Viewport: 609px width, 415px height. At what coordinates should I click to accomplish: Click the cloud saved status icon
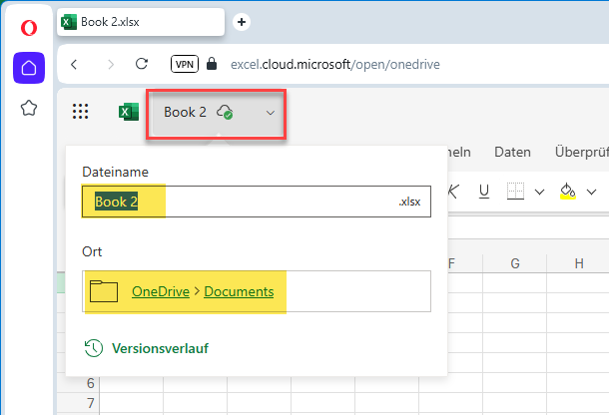click(x=225, y=112)
